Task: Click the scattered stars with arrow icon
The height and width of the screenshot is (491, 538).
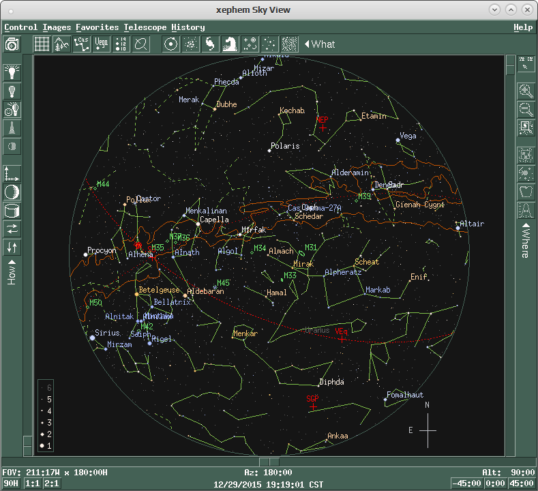Action: pos(526,173)
